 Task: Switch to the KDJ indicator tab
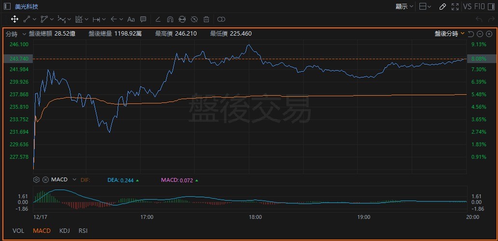pyautogui.click(x=65, y=230)
